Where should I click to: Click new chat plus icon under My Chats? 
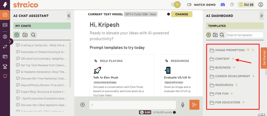click(17, 35)
